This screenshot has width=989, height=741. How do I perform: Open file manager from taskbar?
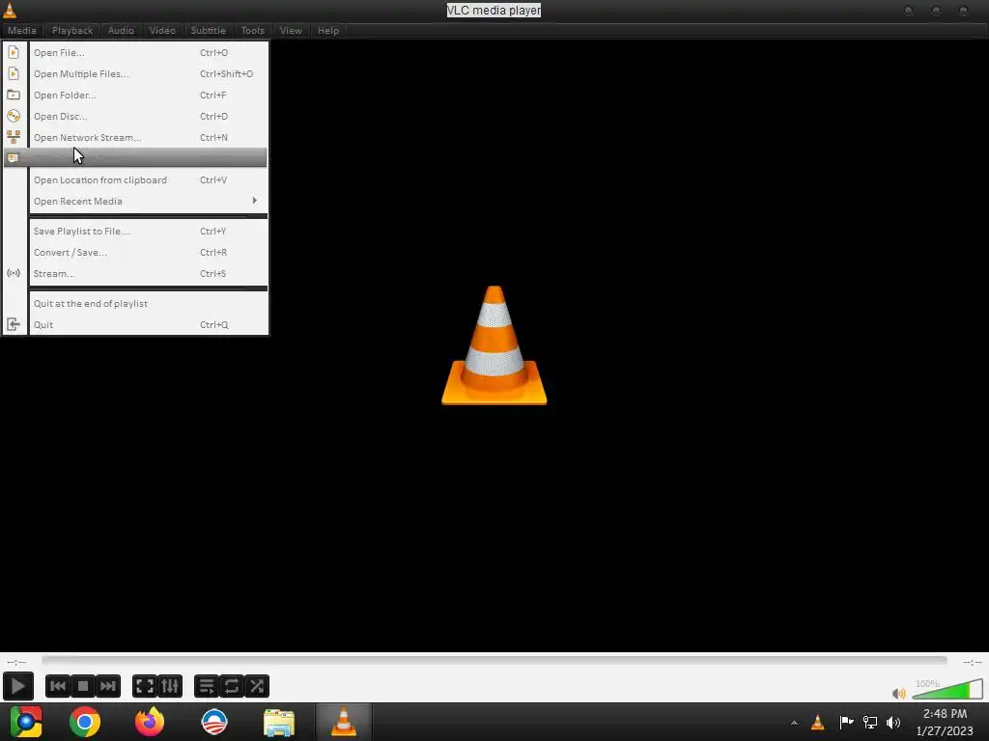279,722
